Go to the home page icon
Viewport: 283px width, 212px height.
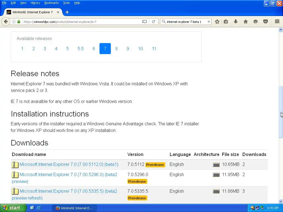click(x=246, y=22)
